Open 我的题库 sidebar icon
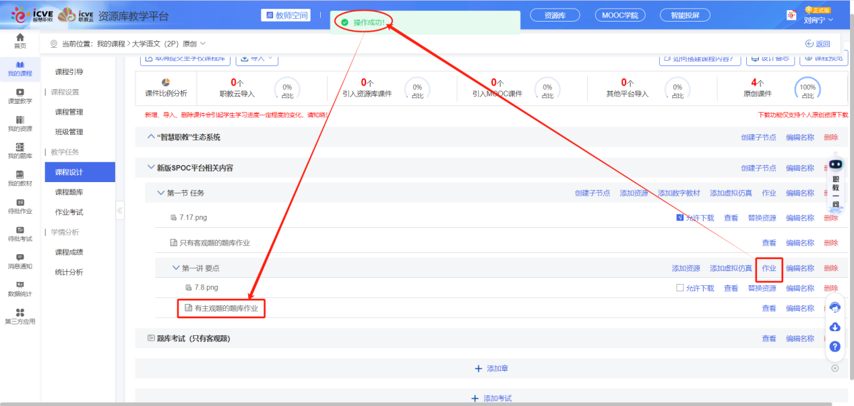This screenshot has height=406, width=854. click(x=20, y=151)
